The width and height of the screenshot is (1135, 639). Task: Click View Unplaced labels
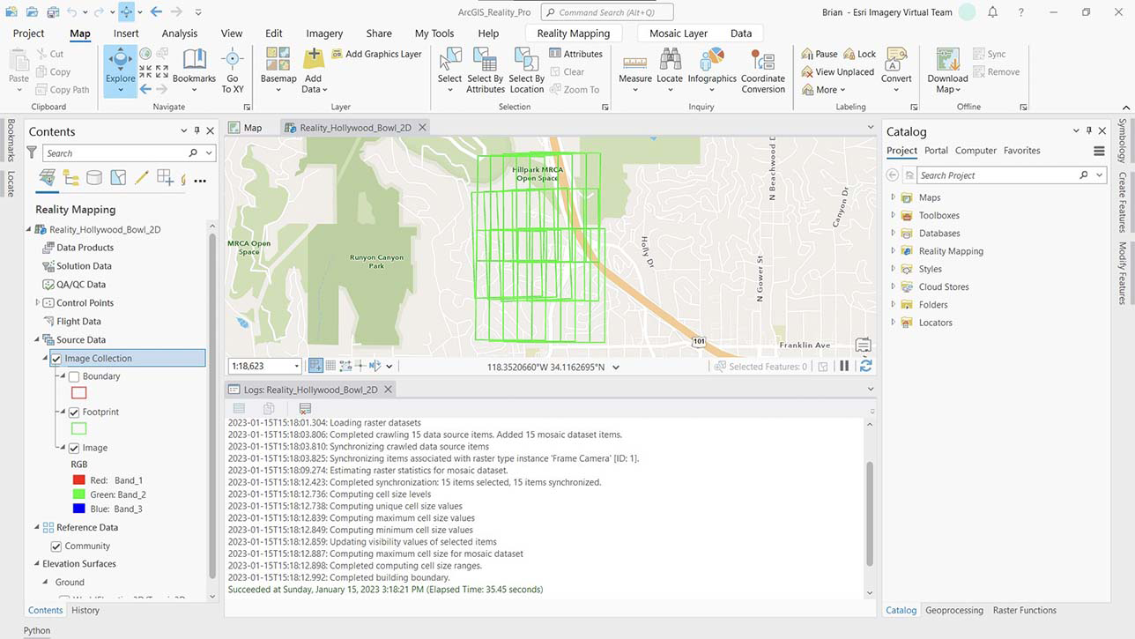pyautogui.click(x=838, y=71)
